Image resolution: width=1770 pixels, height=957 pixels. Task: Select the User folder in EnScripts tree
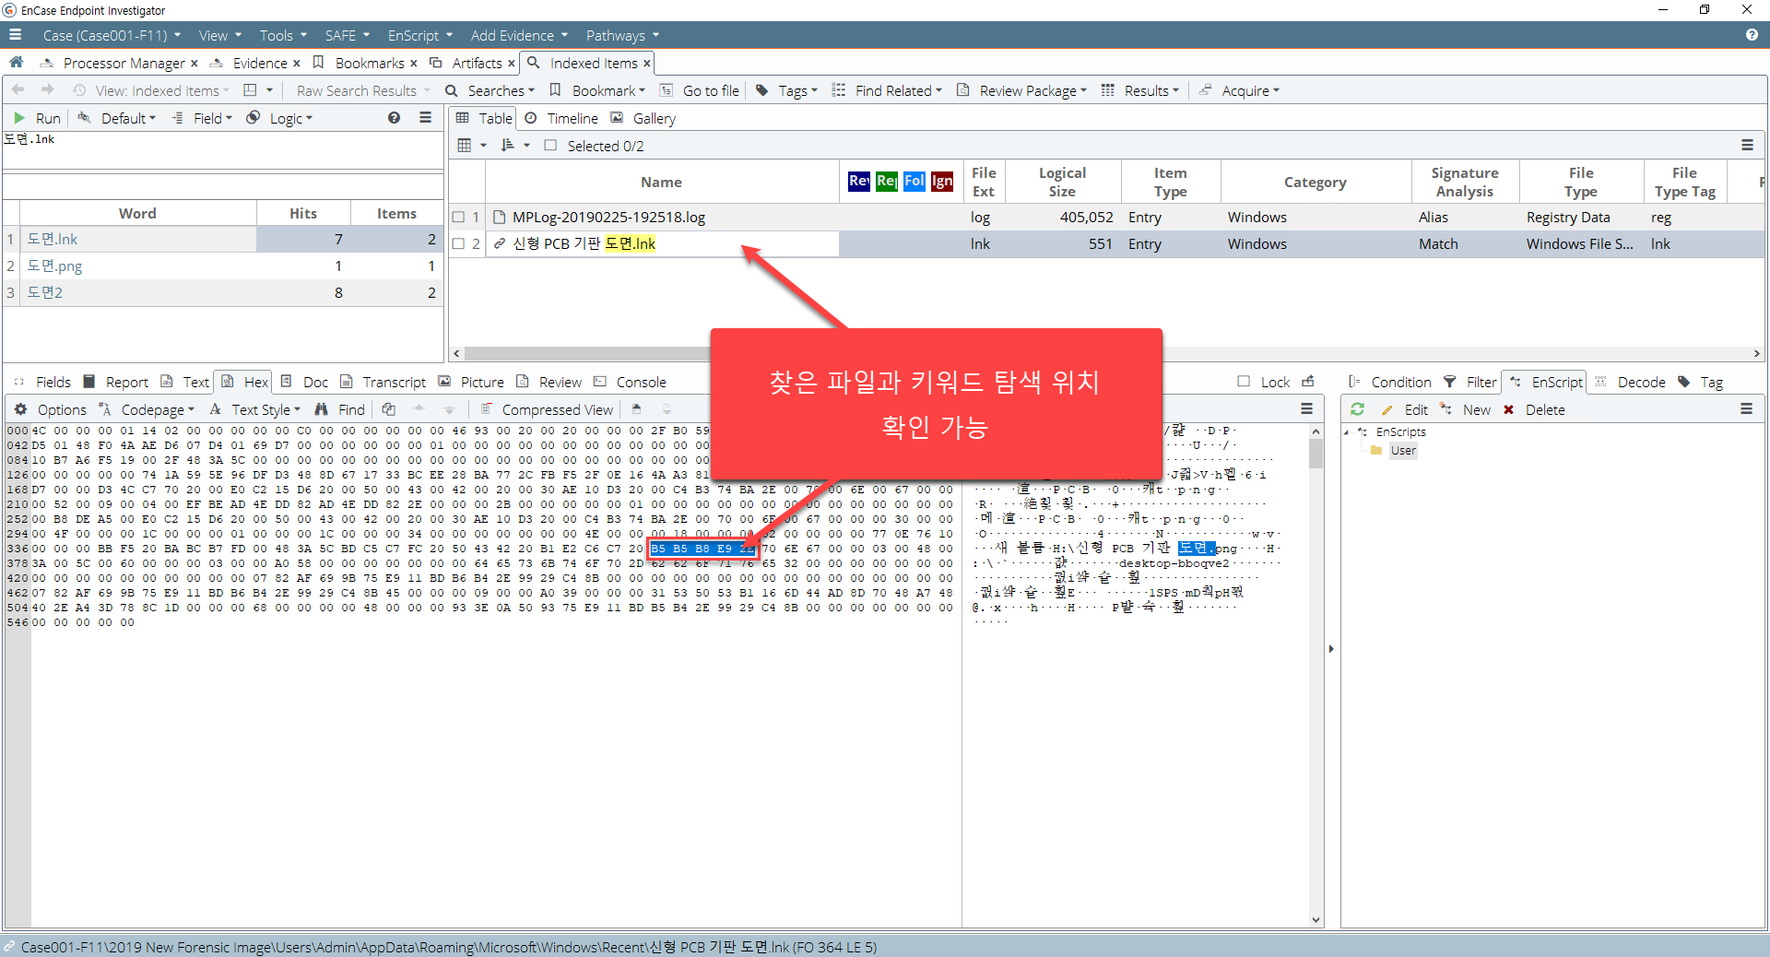click(1403, 451)
